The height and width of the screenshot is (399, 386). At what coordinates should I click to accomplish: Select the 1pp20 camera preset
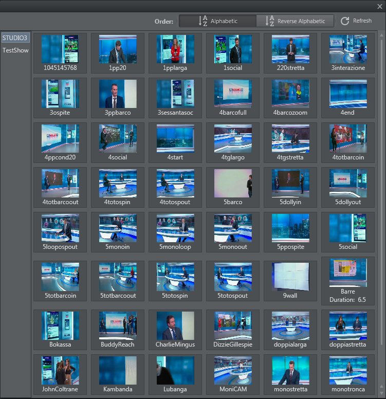118,49
